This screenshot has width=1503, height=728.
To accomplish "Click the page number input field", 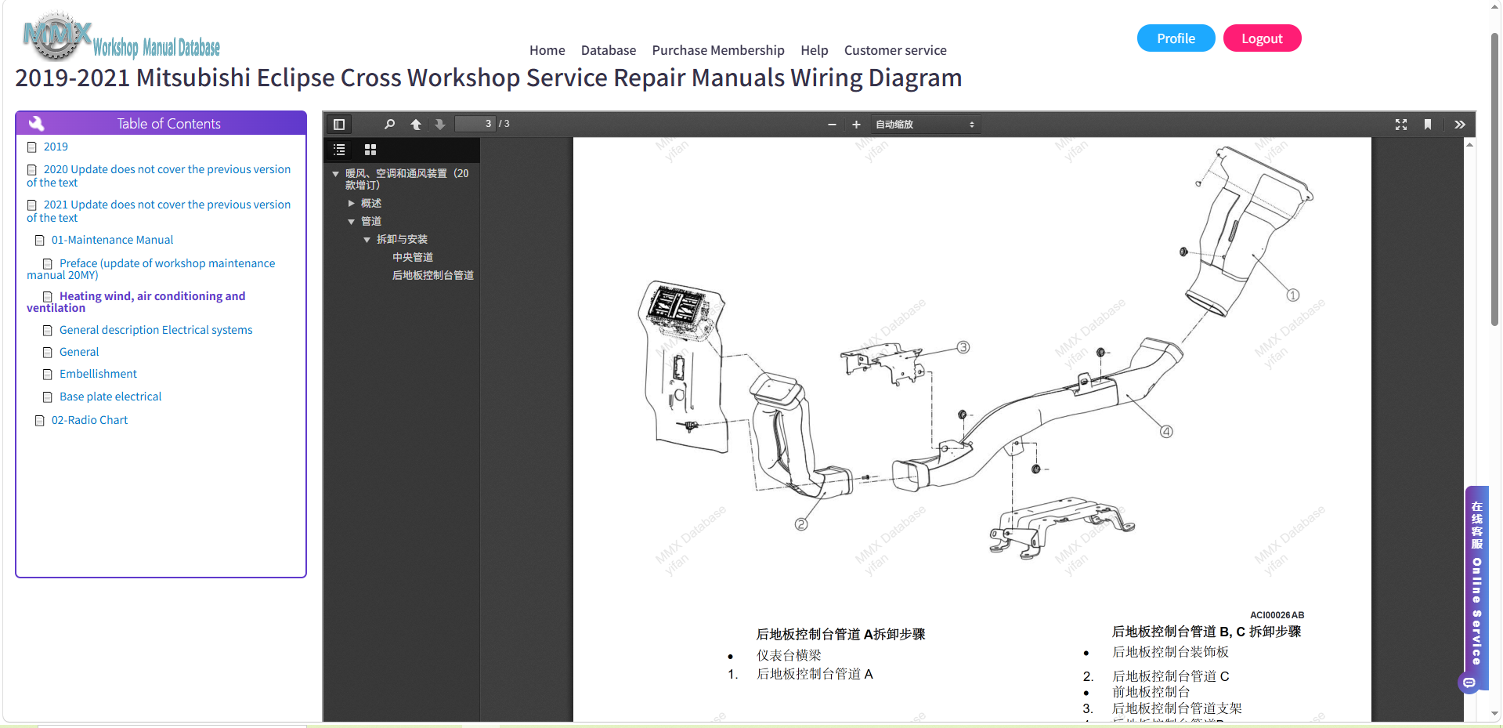I will [x=475, y=124].
